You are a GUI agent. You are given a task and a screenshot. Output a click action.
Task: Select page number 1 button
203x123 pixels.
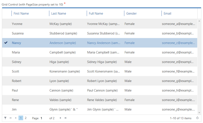tap(21, 118)
